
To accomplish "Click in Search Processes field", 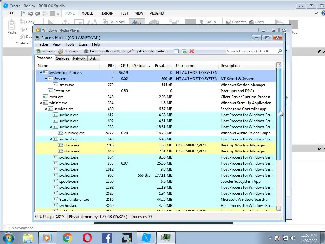I will [252, 51].
